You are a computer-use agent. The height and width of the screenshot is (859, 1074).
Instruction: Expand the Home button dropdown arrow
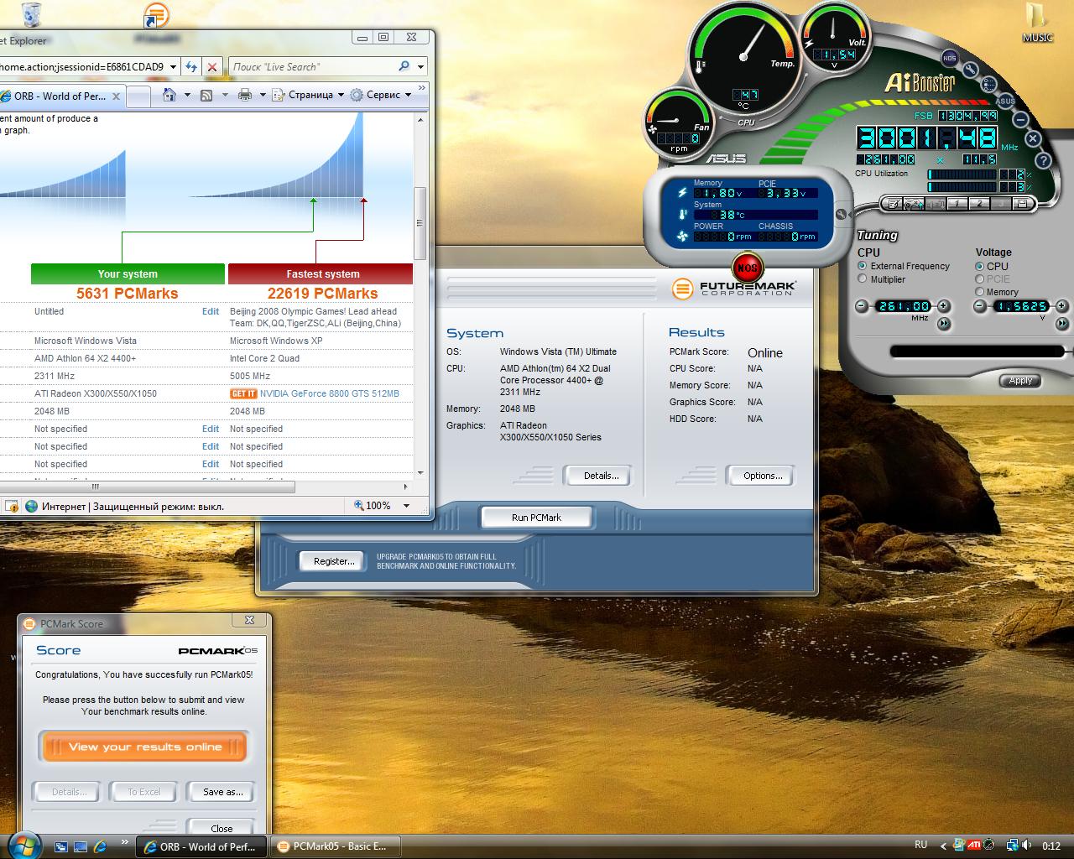pyautogui.click(x=186, y=95)
